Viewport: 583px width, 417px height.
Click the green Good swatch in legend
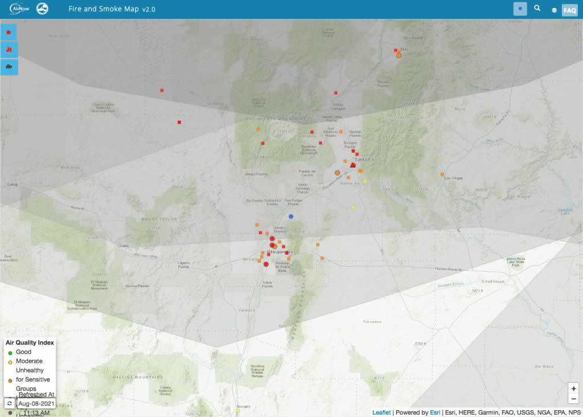tap(10, 353)
